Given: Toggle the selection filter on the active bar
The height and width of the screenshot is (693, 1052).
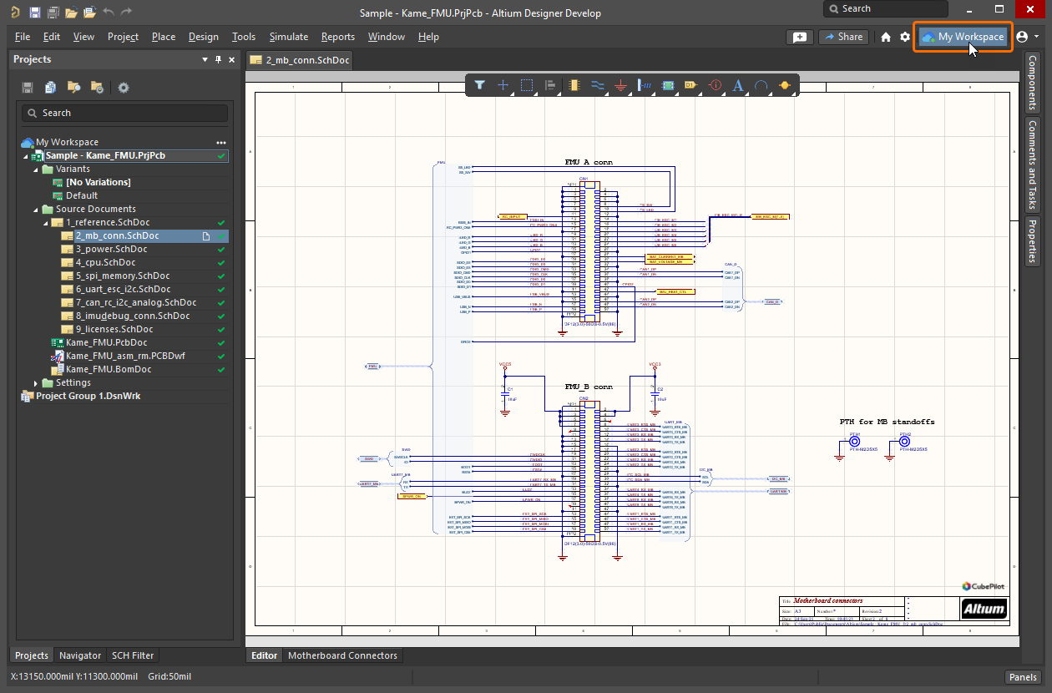Looking at the screenshot, I should (480, 85).
